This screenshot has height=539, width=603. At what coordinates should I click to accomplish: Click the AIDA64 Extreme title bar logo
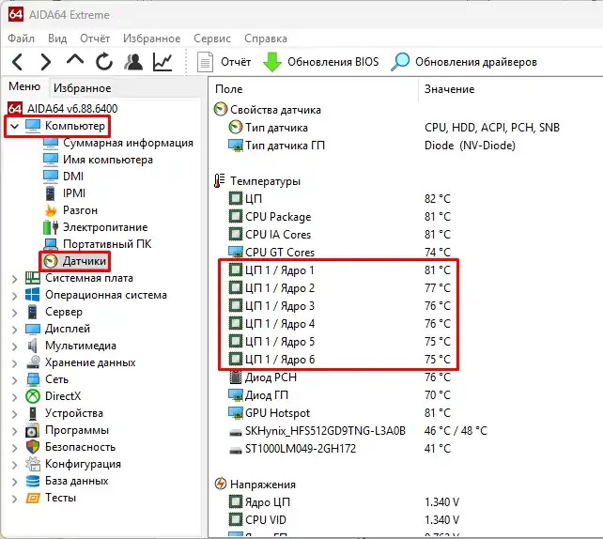(16, 14)
